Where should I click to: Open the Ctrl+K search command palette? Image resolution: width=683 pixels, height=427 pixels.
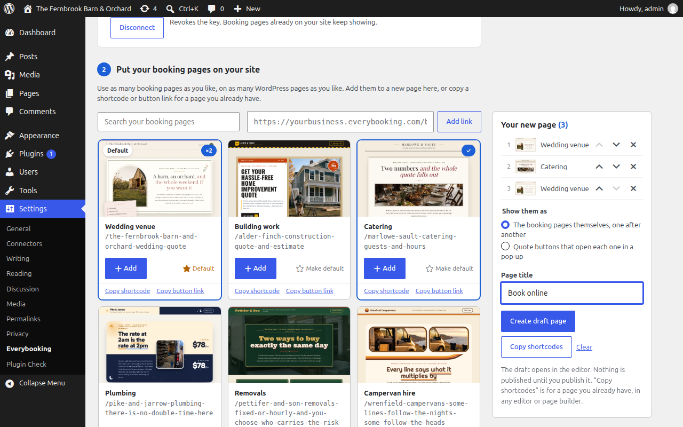[x=182, y=9]
